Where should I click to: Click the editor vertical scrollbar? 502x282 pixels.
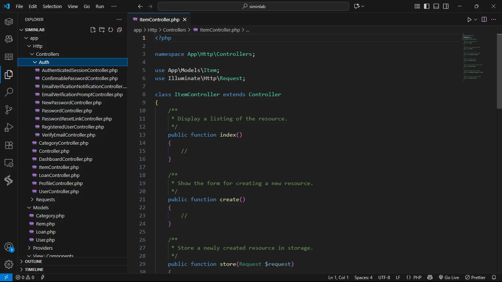(499, 71)
